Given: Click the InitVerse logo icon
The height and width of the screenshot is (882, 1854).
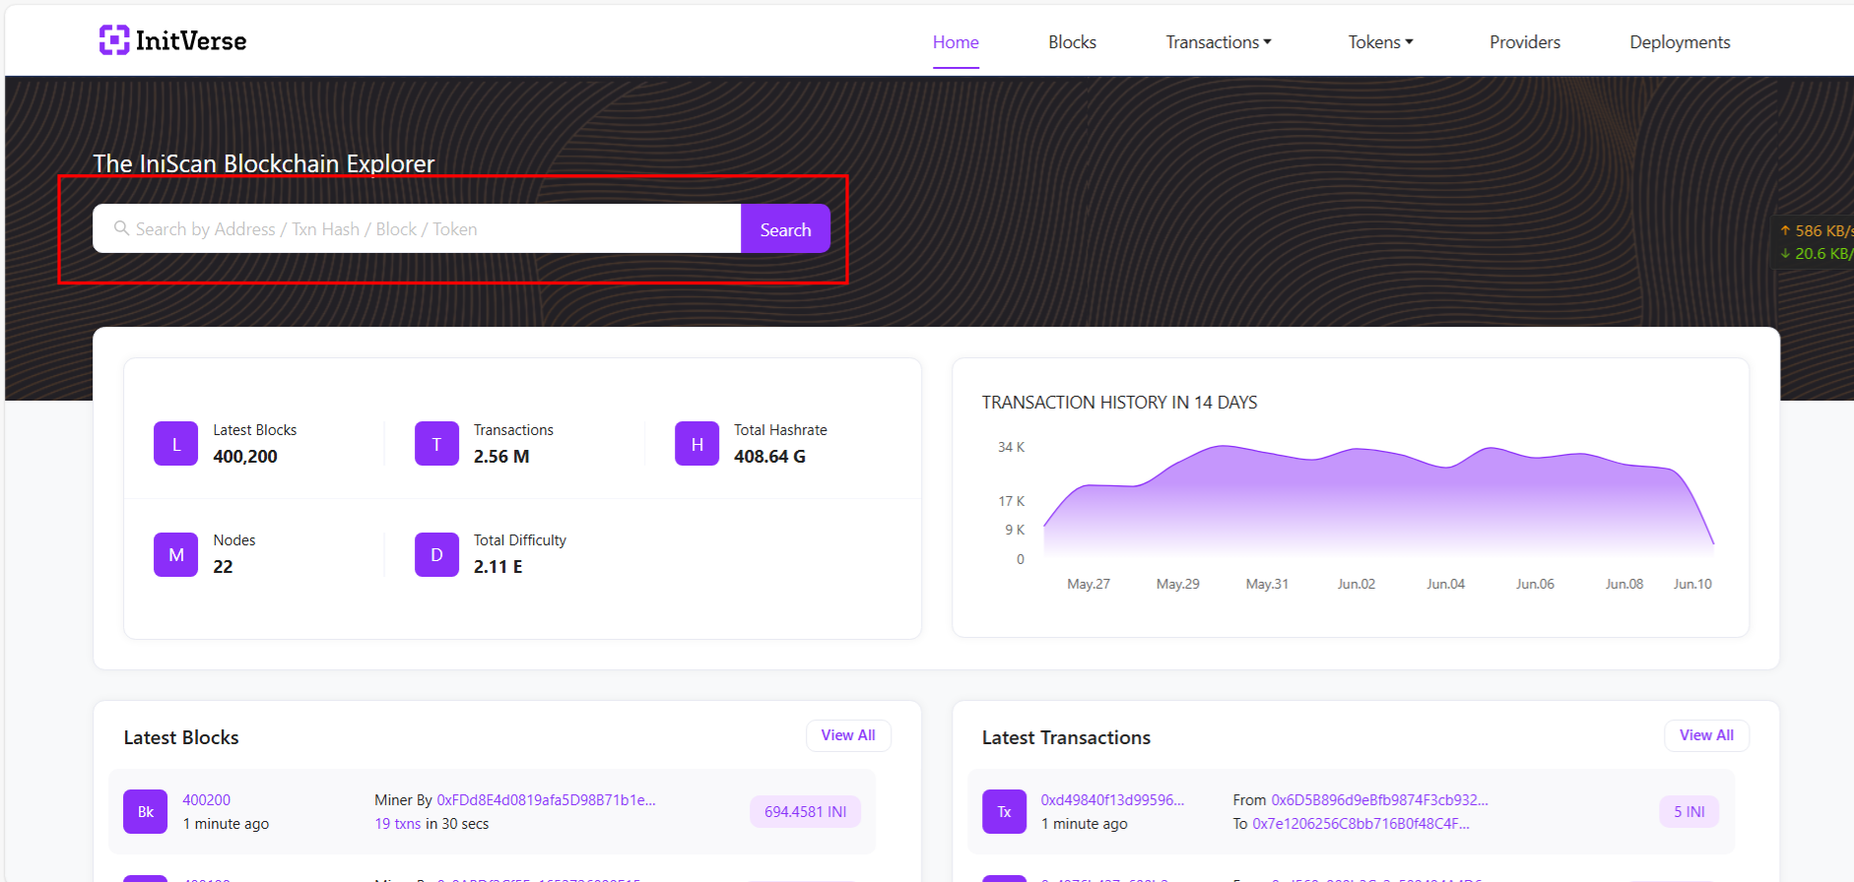Looking at the screenshot, I should click(114, 40).
